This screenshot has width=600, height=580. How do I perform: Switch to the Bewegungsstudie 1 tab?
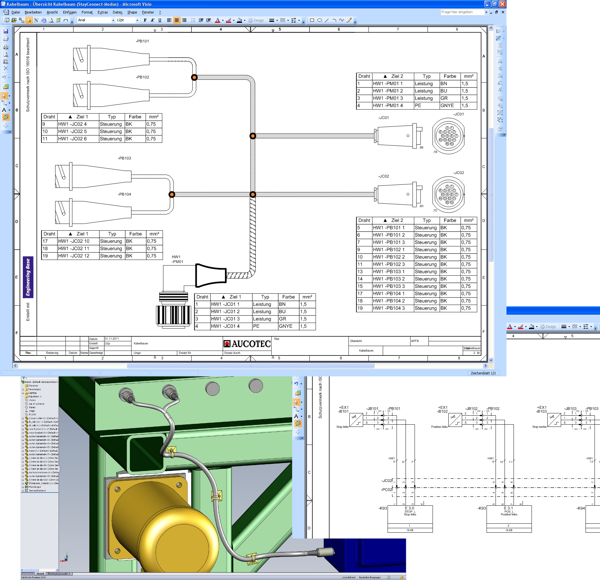click(59, 574)
